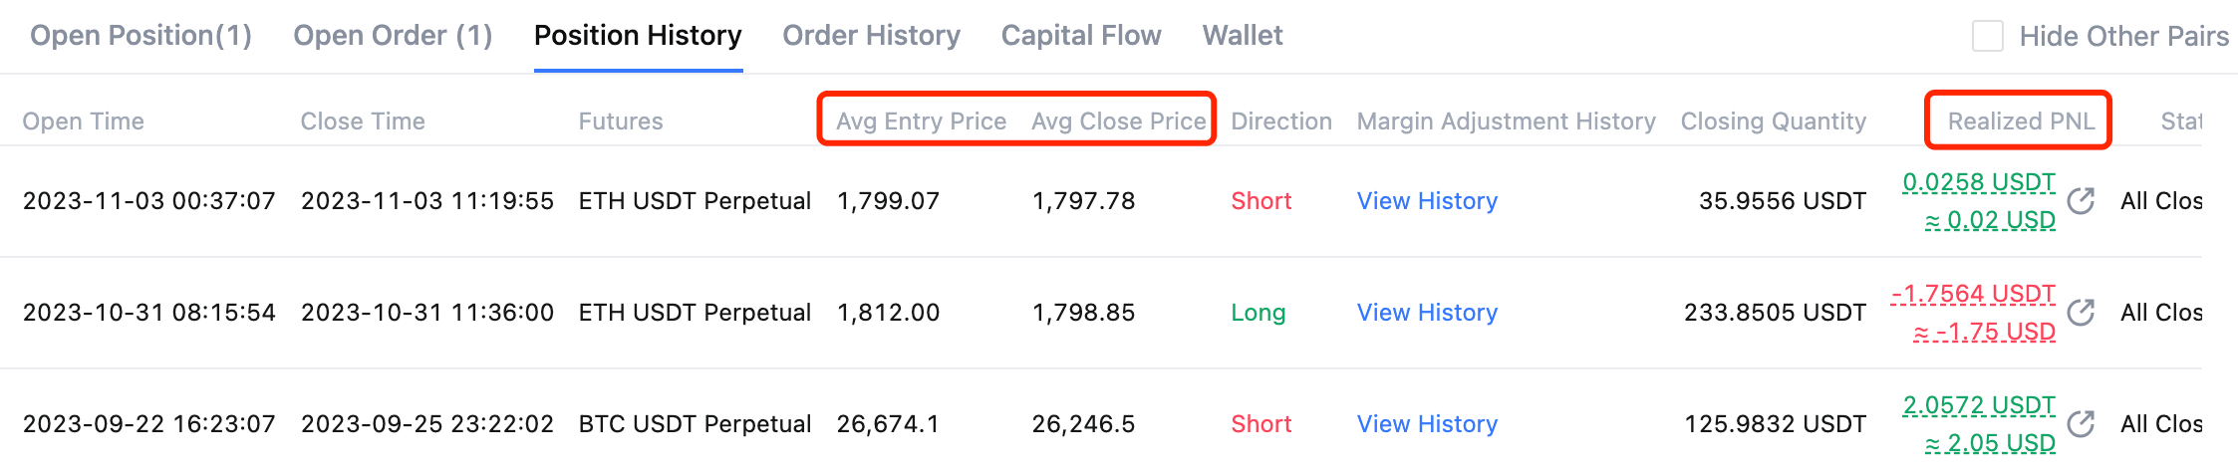The image size is (2238, 476).
Task: Click the Avg Entry Price column header
Action: pos(921,121)
